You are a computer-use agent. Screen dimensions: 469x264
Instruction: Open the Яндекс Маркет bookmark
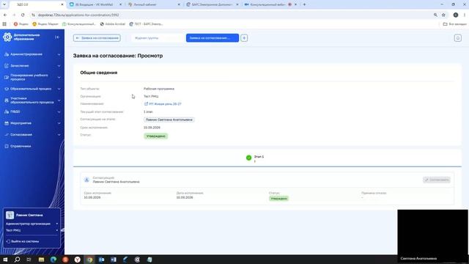pos(45,24)
